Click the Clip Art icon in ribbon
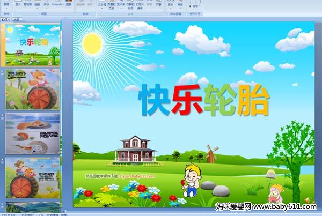This screenshot has width=322, height=216. (28, 4)
